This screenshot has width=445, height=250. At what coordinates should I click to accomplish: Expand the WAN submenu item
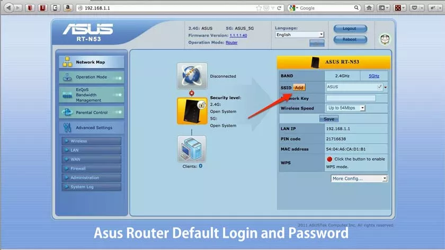click(91, 159)
